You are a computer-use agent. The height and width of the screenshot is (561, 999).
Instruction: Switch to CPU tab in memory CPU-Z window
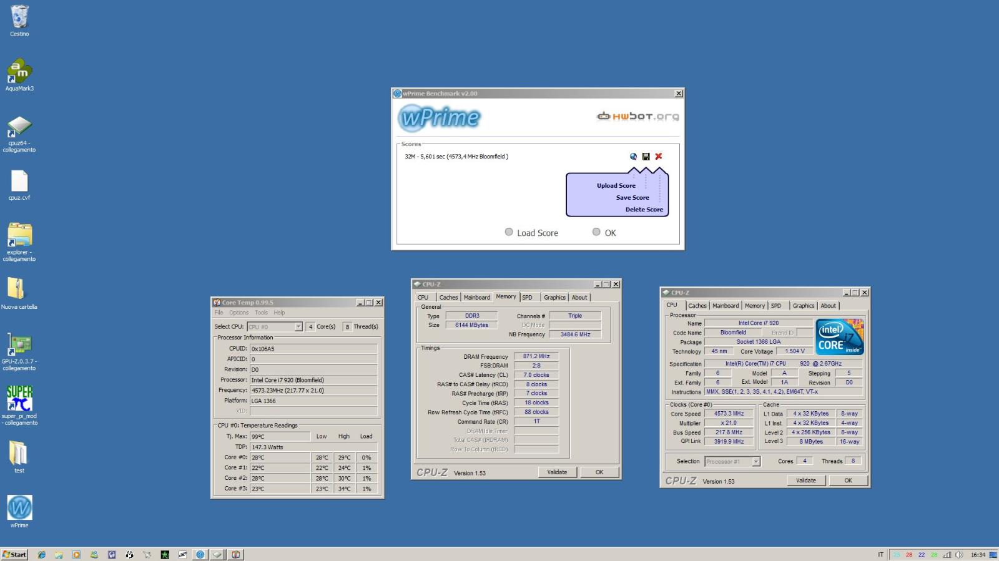[423, 298]
